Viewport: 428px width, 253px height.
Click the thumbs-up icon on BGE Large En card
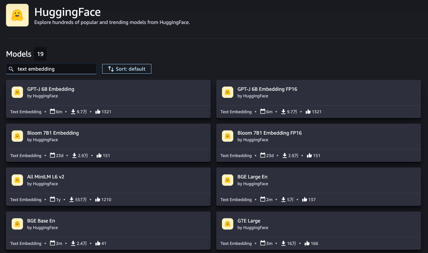click(x=305, y=199)
